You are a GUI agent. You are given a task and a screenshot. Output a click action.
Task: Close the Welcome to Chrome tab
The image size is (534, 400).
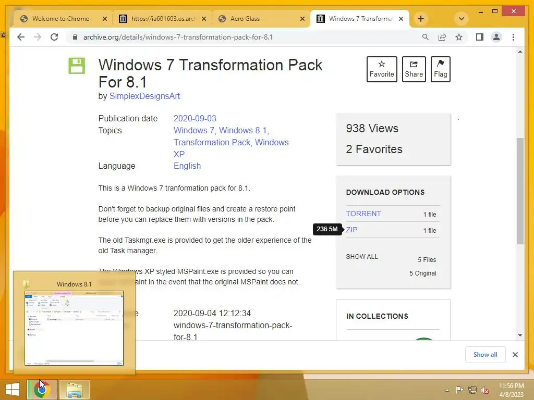tap(105, 19)
